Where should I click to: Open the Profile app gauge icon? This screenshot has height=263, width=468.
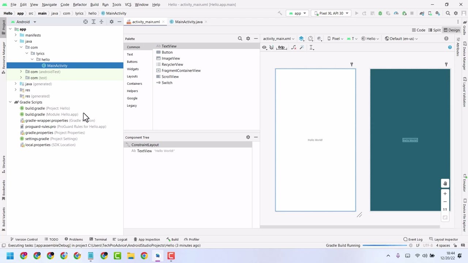click(396, 13)
